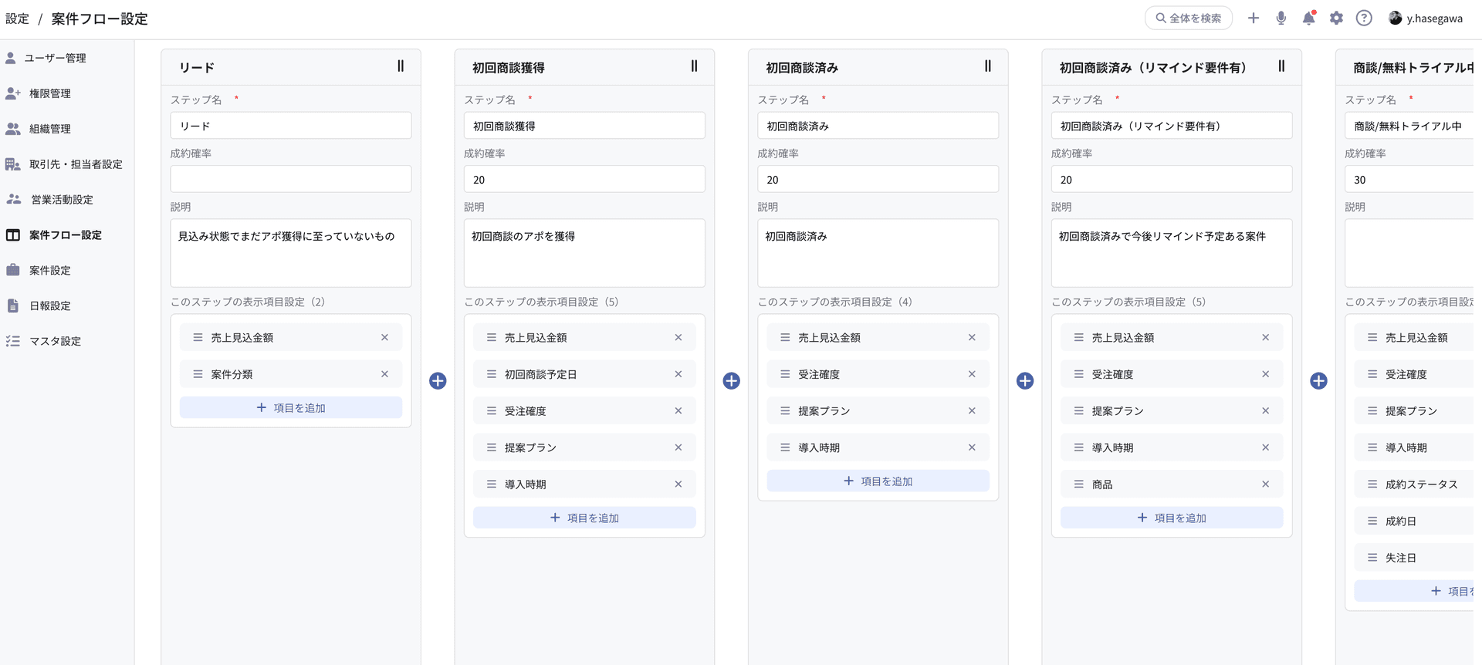The height and width of the screenshot is (665, 1482).
Task: Click the microphone icon in top bar
Action: [x=1281, y=19]
